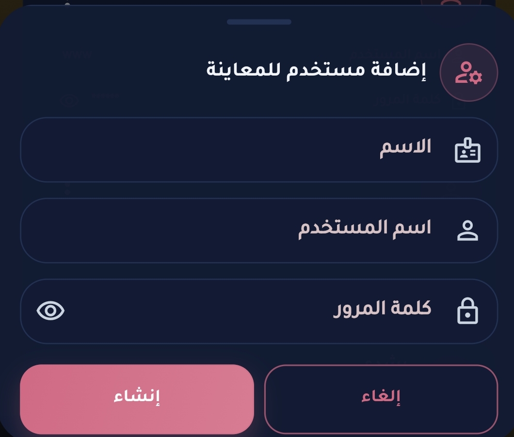Viewport: 514px width, 437px height.
Task: Click the إضافة مستخدم للمعاينة dialog title
Action: (318, 70)
